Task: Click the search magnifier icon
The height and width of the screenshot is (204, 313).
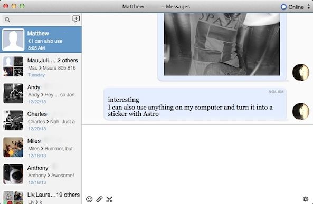Action: click(7, 20)
